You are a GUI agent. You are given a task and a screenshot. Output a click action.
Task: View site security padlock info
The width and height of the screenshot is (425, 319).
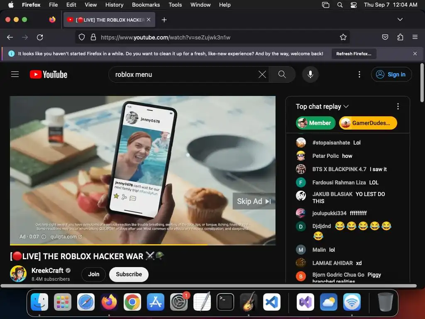coord(93,37)
